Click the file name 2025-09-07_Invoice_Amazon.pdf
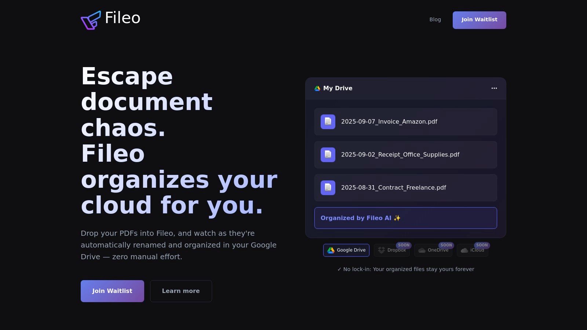The width and height of the screenshot is (587, 330). 389,122
